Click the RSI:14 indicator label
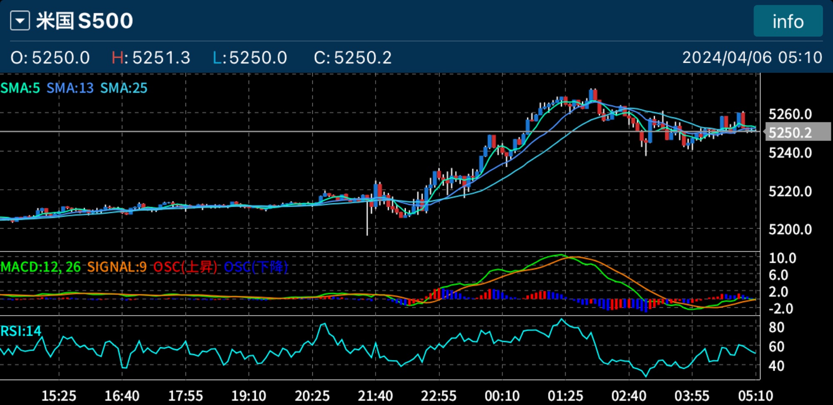The image size is (833, 405). [x=21, y=331]
